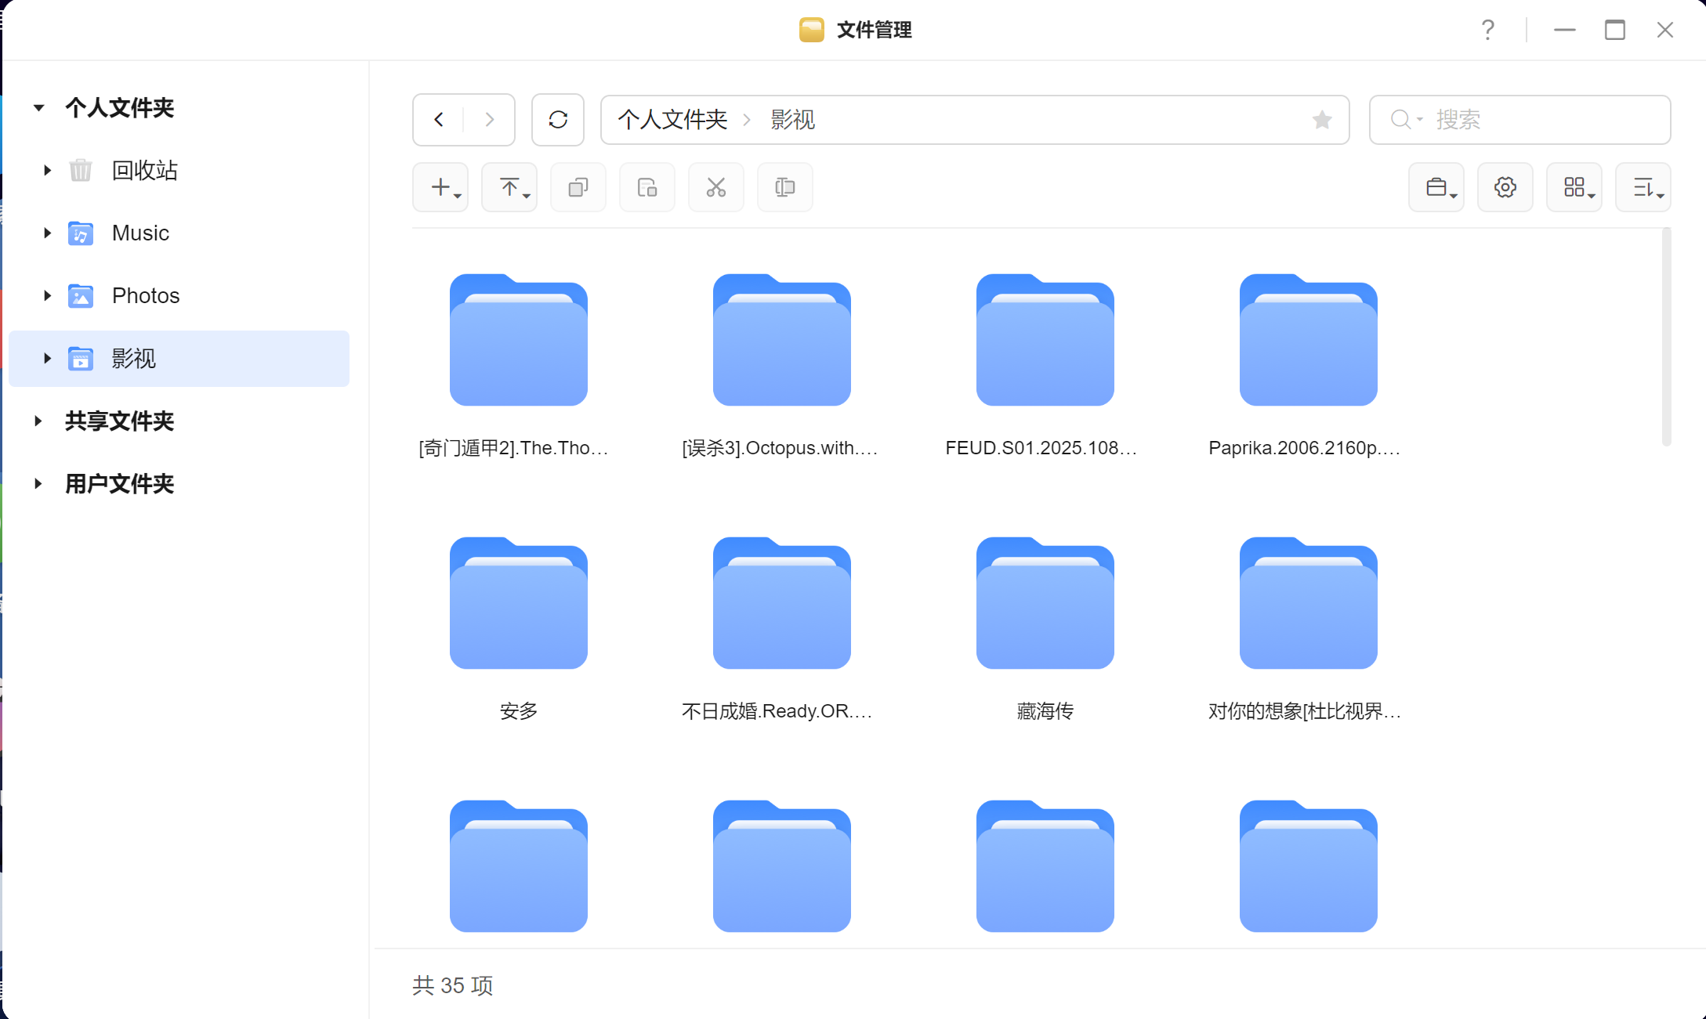Open the sort order dropdown
Screen dimensions: 1706x1019
click(x=1643, y=187)
